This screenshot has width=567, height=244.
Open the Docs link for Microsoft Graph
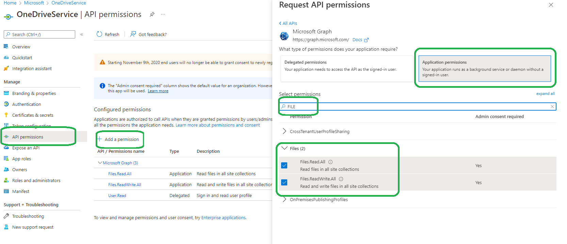click(357, 40)
